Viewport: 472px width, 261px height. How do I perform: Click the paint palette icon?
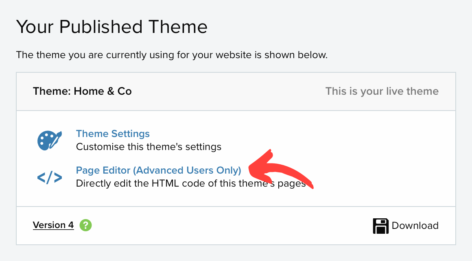pyautogui.click(x=50, y=140)
